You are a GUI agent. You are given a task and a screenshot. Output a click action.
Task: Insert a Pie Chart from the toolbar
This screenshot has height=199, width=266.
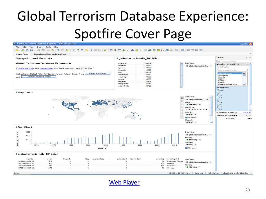(x=137, y=50)
